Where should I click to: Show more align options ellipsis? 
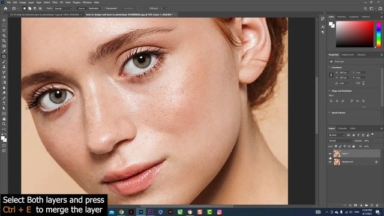coord(364,107)
